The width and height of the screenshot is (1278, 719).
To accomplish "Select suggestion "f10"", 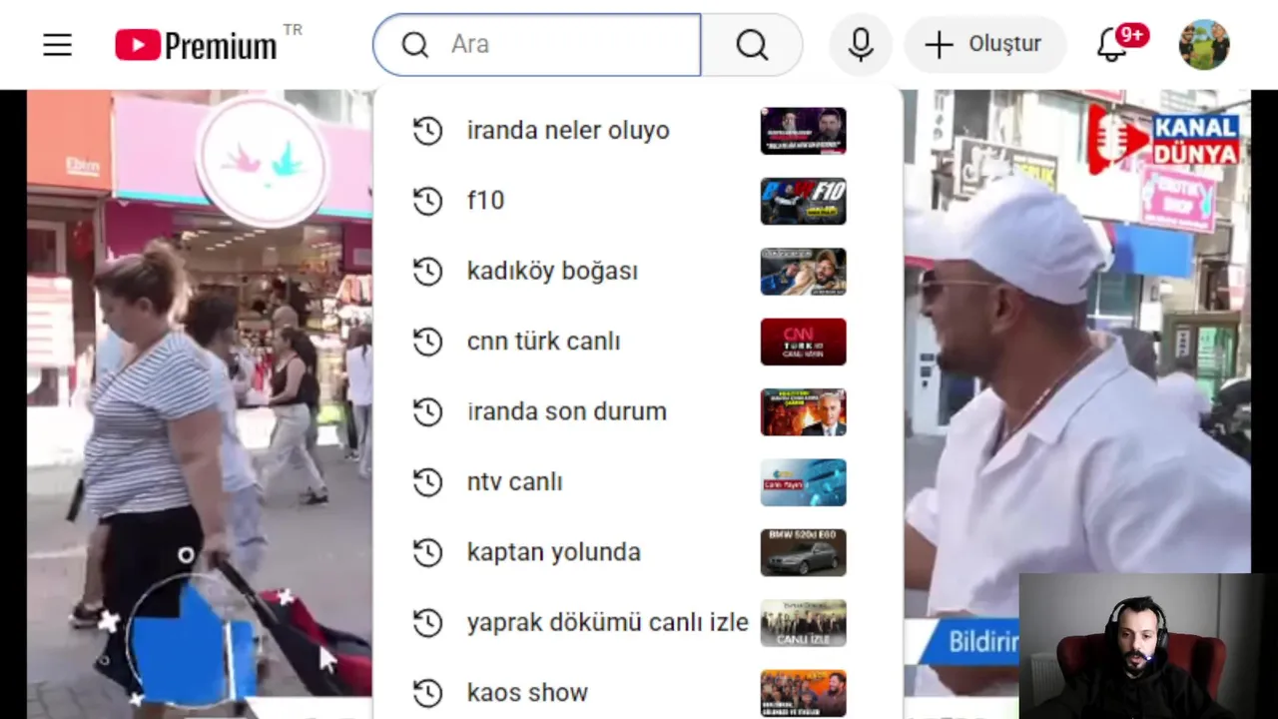I will tap(637, 201).
